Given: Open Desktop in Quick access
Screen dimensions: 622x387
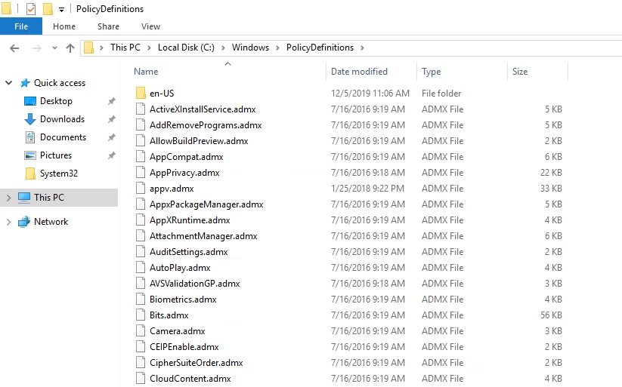Looking at the screenshot, I should (x=56, y=101).
